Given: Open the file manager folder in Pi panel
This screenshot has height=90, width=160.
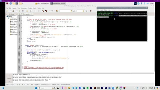Looking at the screenshot, I should point(14,3).
